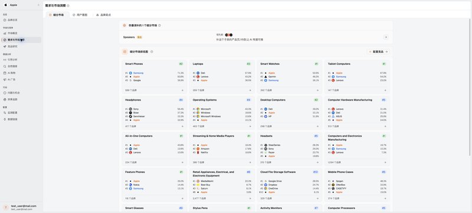Click the Nokia row in Feature Phones card

[x=155, y=185]
